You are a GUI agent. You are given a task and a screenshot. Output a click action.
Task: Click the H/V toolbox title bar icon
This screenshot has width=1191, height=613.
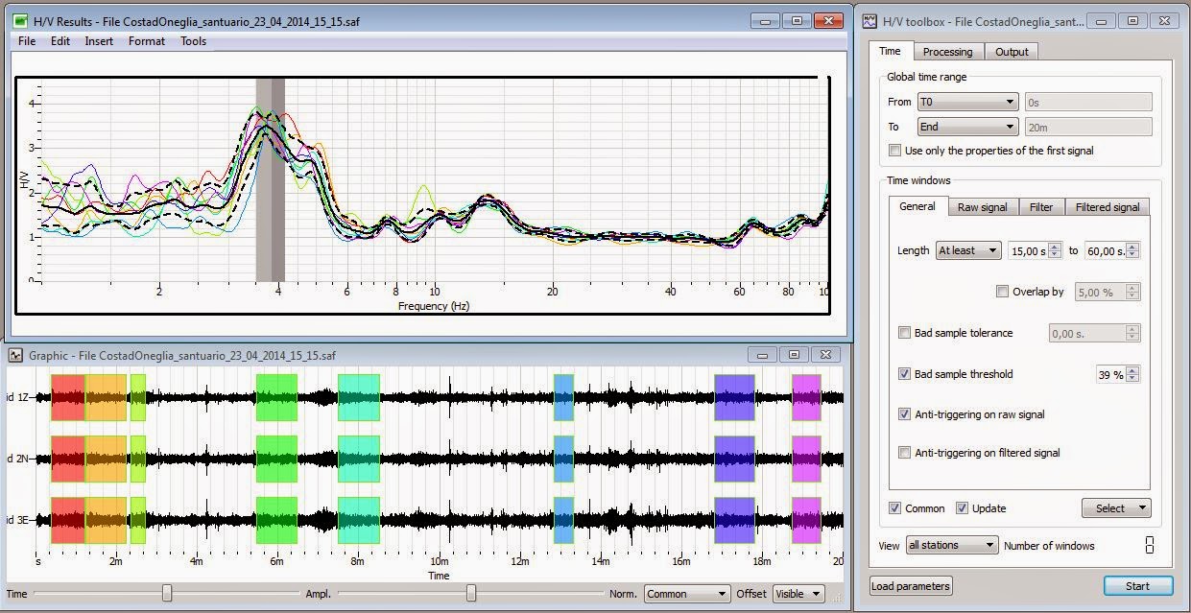869,20
